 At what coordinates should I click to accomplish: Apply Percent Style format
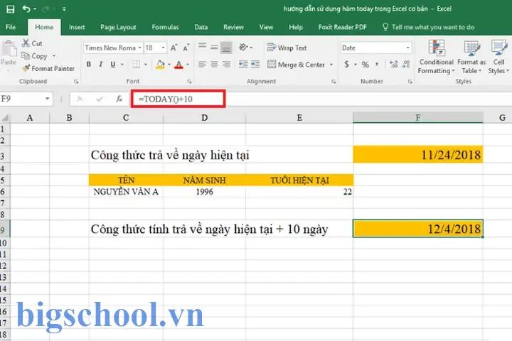[x=365, y=64]
